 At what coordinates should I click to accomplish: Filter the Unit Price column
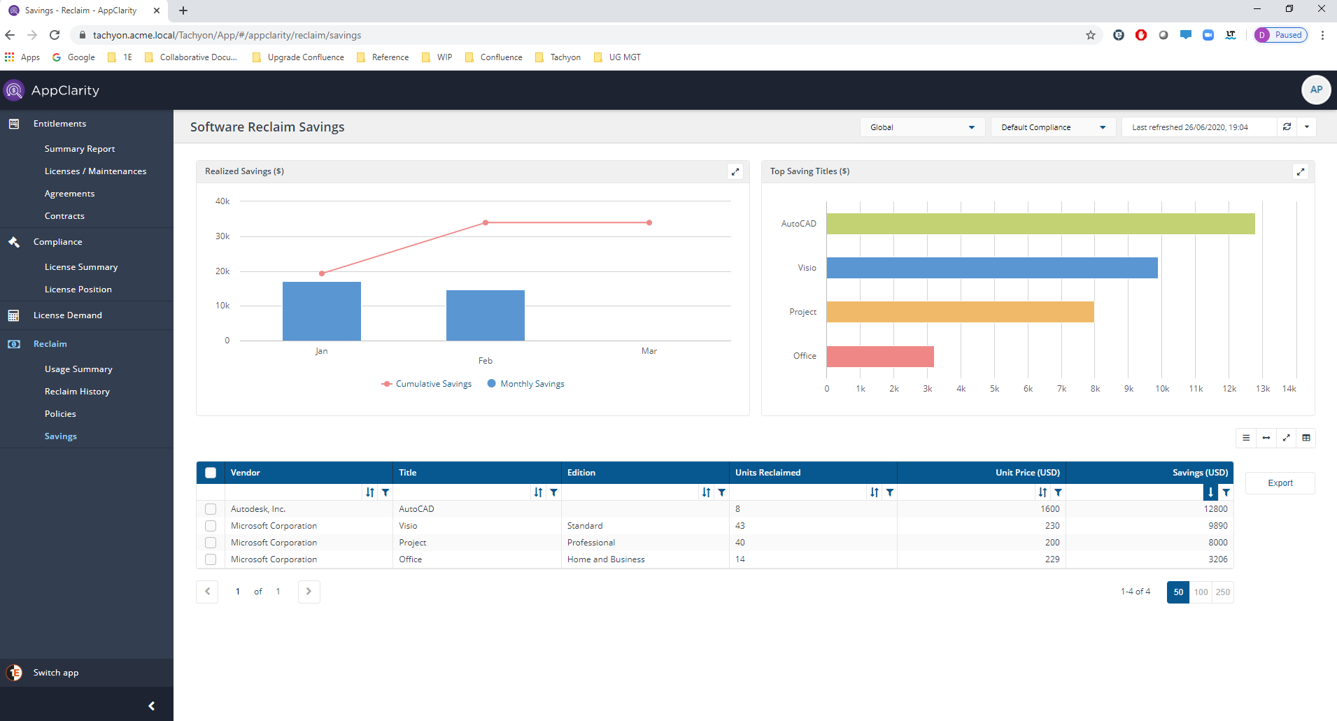click(x=1059, y=492)
